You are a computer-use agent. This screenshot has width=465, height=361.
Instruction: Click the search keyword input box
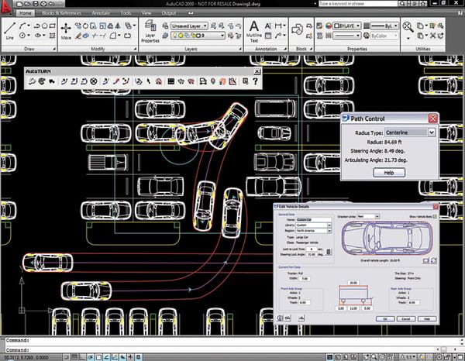click(358, 4)
